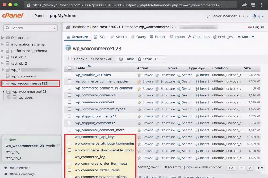Click the wp_users table icon in tree
The width and height of the screenshot is (268, 178).
click(15, 97)
